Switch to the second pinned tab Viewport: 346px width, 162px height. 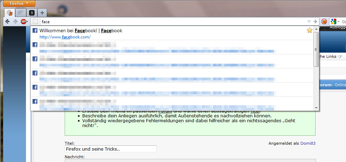pos(21,13)
